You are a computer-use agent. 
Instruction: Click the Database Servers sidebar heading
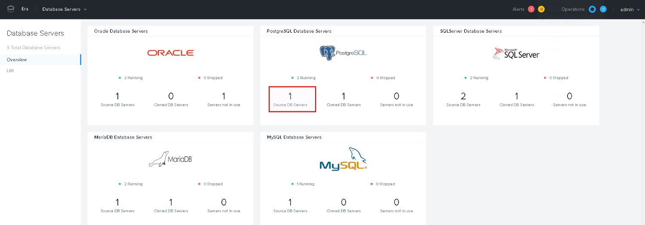(x=35, y=34)
